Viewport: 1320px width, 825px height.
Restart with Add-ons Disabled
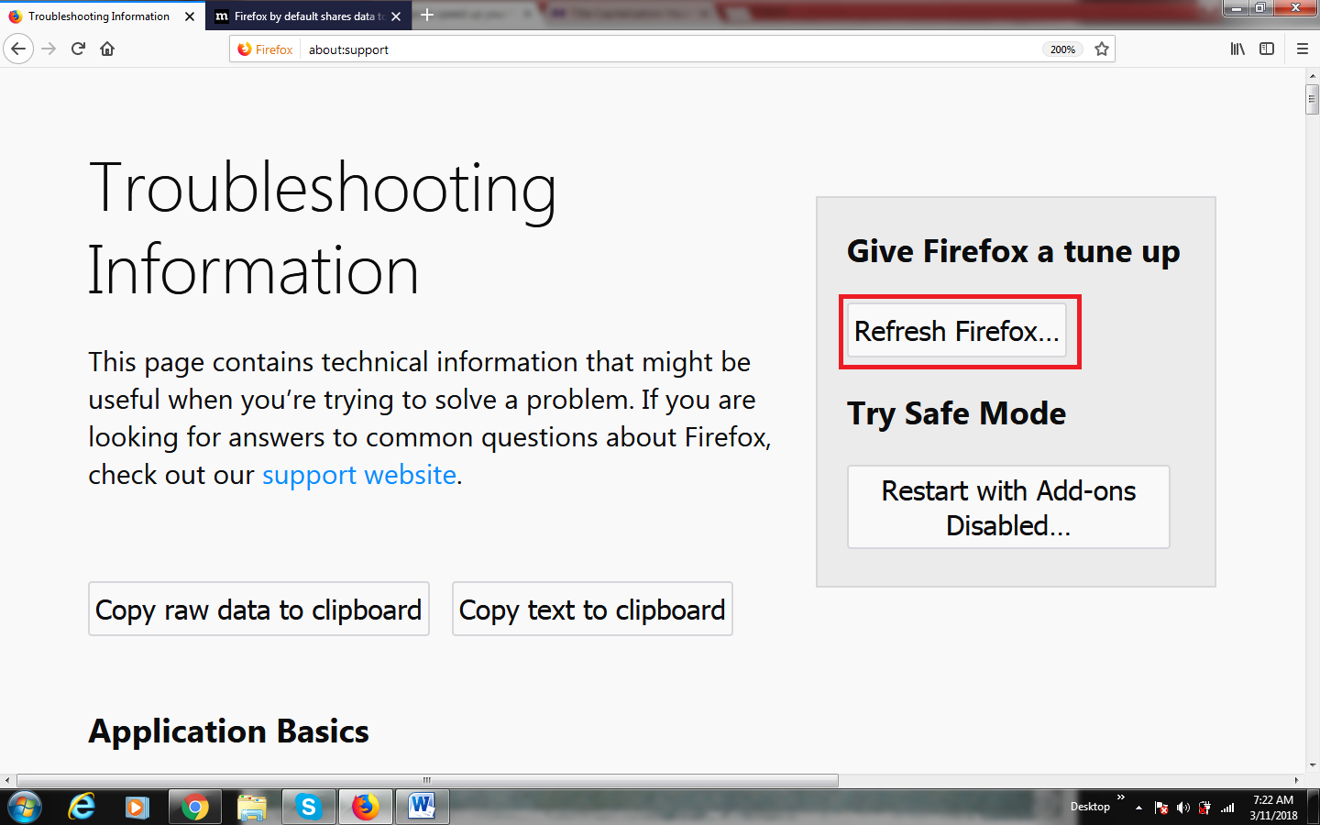point(1008,507)
